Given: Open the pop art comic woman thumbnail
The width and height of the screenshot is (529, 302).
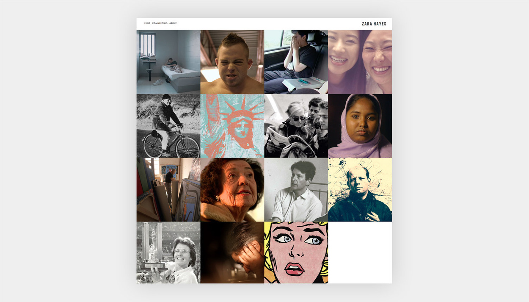Looking at the screenshot, I should point(296,252).
